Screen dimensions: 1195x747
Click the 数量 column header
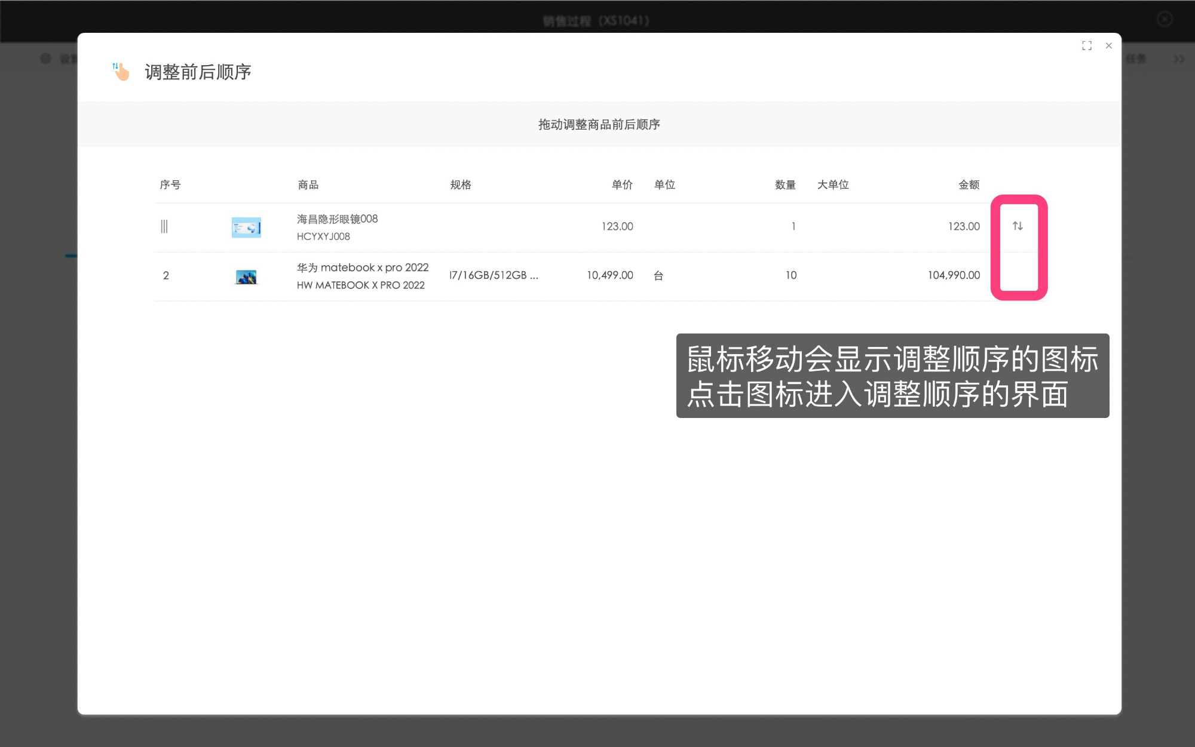pyautogui.click(x=785, y=185)
